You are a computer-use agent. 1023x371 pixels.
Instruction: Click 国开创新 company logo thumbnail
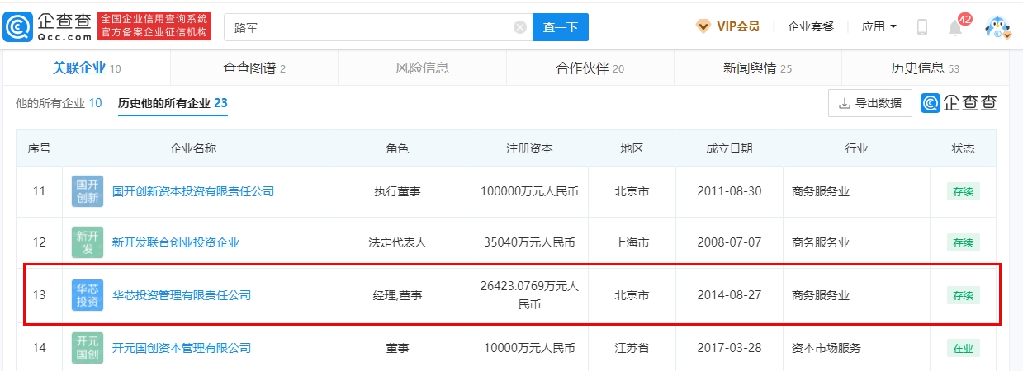pos(87,192)
